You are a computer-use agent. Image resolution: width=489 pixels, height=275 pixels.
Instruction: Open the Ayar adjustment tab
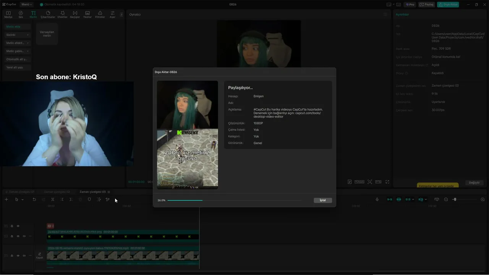coord(112,15)
